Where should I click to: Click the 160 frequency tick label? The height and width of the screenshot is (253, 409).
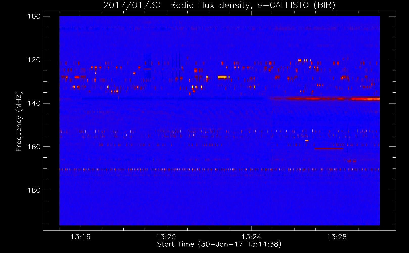(x=34, y=147)
